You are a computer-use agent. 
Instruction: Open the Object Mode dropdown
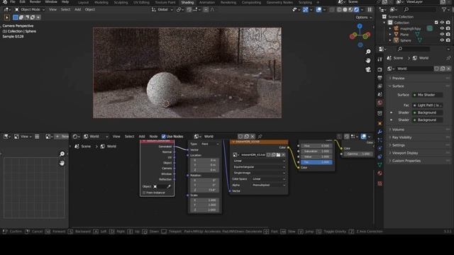[x=30, y=9]
